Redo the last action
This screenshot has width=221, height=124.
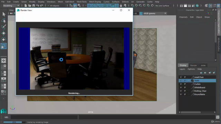point(41,6)
